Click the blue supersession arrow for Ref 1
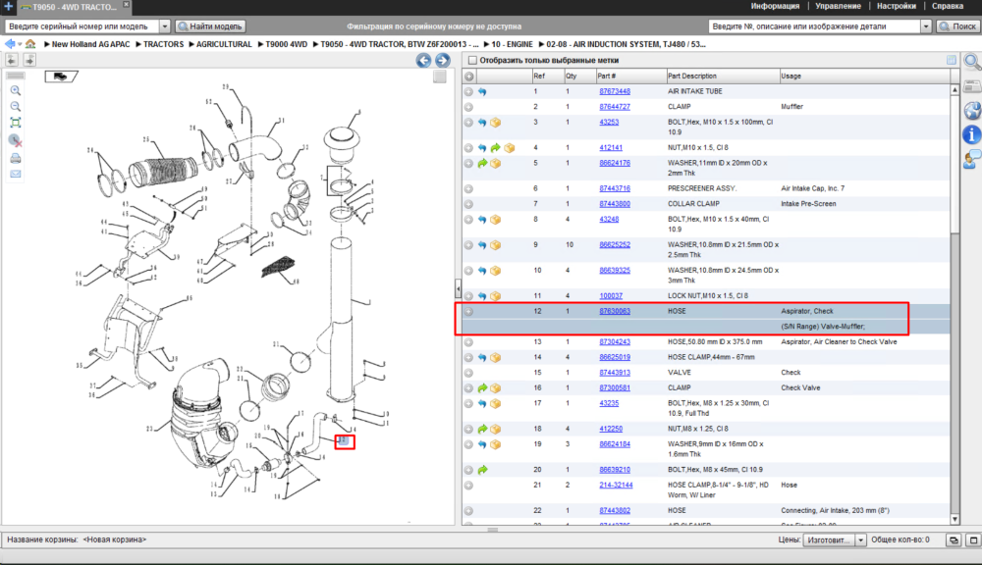The height and width of the screenshot is (565, 982). 482,91
